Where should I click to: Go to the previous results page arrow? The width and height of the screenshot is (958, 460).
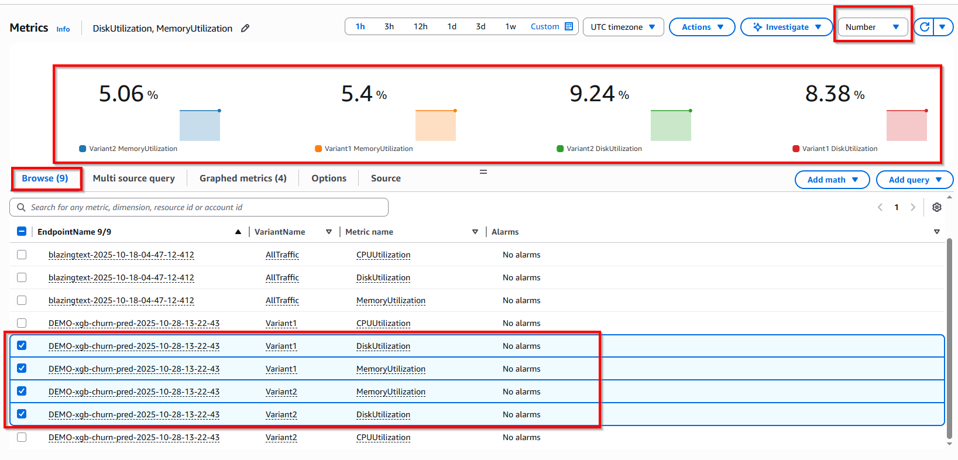[x=880, y=207]
